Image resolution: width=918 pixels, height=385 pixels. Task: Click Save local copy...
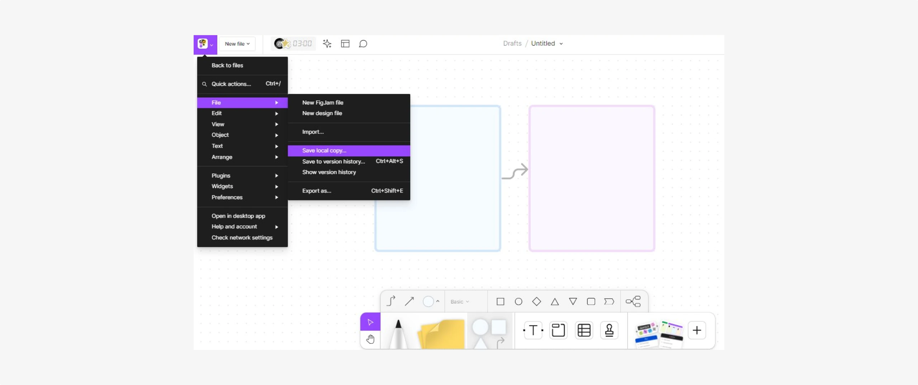(x=349, y=151)
